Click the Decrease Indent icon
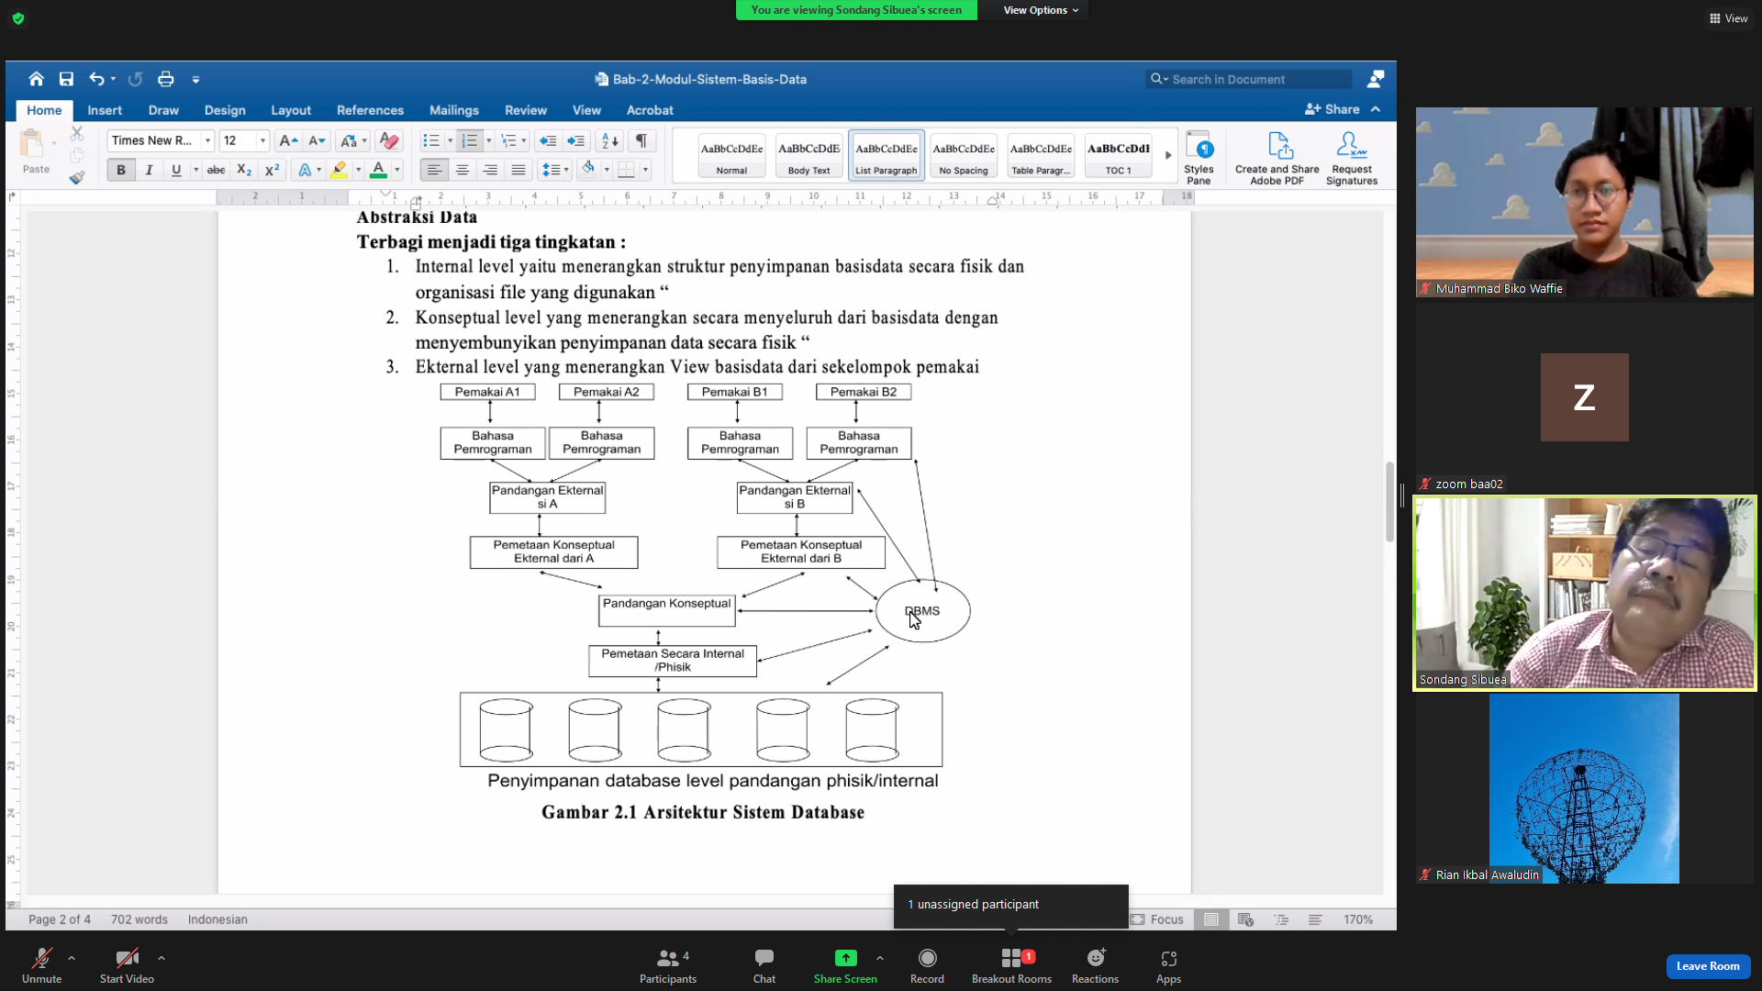Image resolution: width=1762 pixels, height=991 pixels. coord(548,140)
